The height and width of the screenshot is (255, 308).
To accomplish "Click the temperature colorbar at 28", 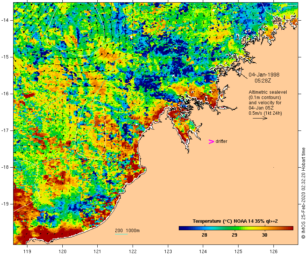I will [204, 228].
